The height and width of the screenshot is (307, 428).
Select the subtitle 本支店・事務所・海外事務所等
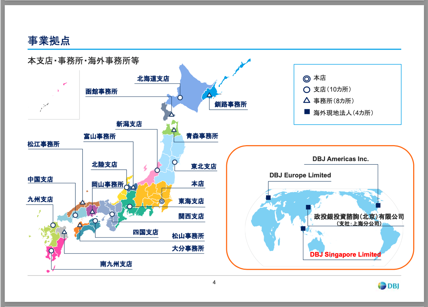pyautogui.click(x=84, y=61)
